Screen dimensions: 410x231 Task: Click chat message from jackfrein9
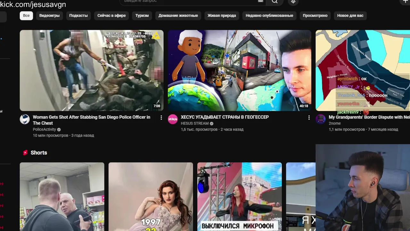[353, 112]
